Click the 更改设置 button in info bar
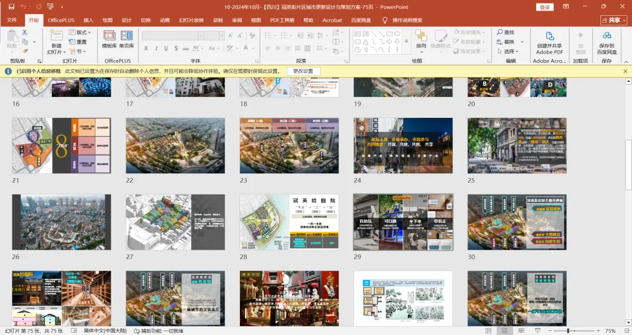Screen dimensions: 632x335 pos(303,71)
